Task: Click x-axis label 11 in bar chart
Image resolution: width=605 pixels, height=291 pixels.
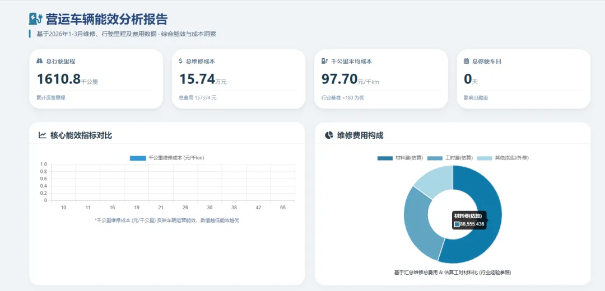Action: coord(88,208)
